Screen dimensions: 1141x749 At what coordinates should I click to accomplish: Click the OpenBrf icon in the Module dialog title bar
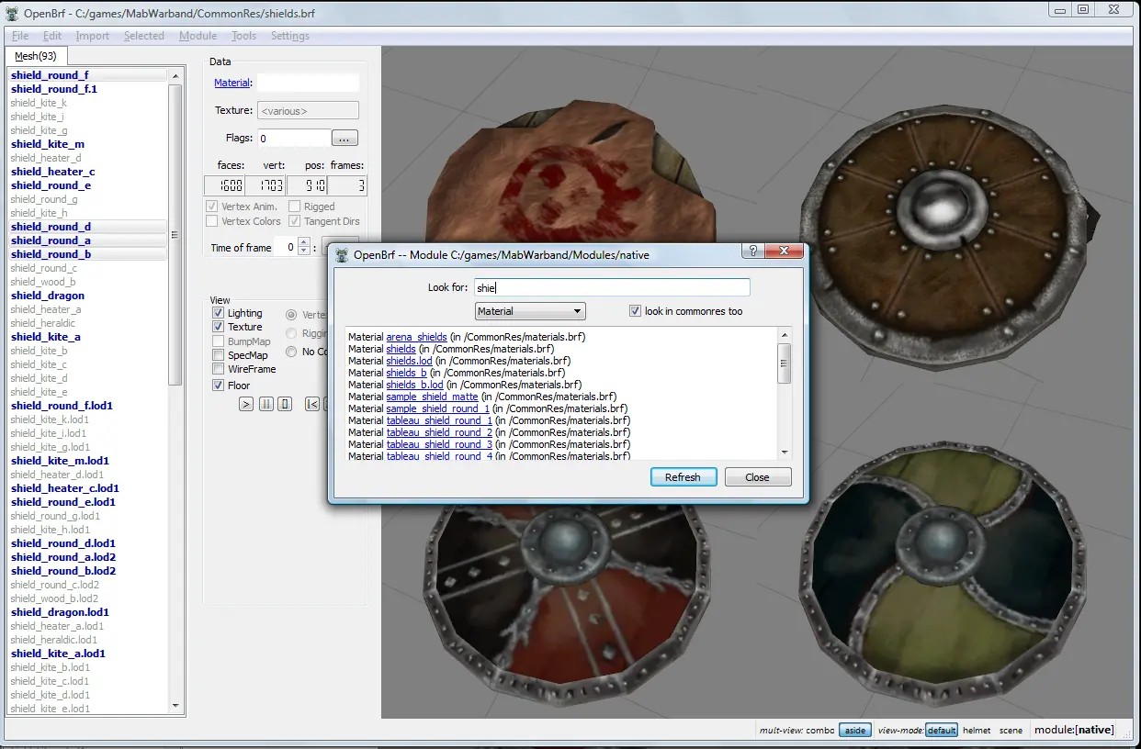point(342,254)
